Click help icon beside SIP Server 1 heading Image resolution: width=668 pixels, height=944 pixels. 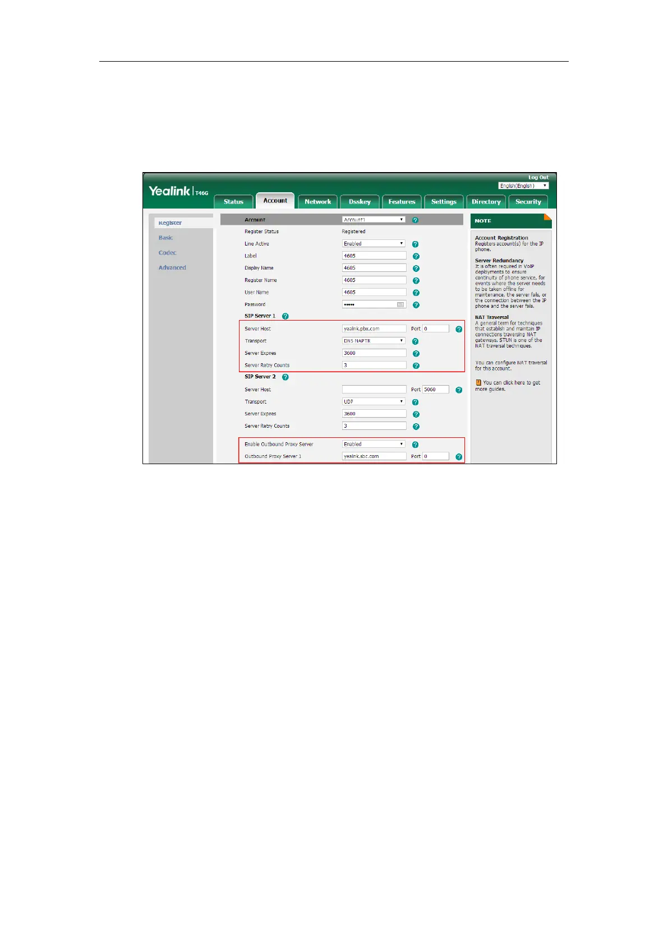pos(285,316)
